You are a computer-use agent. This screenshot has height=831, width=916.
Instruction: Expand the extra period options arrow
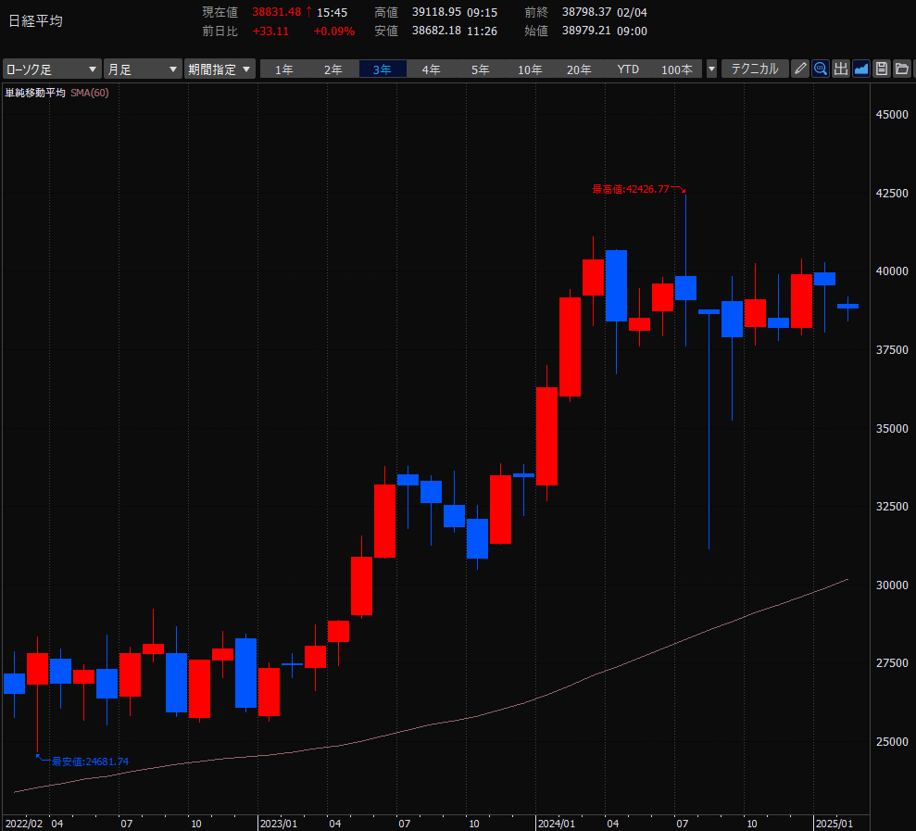point(711,69)
